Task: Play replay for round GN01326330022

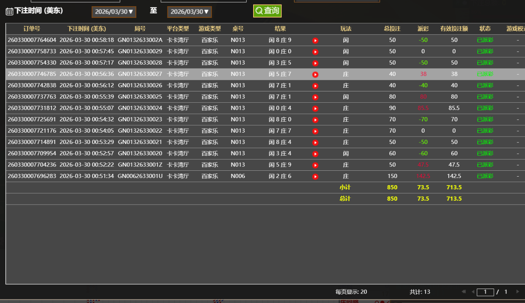Action: [x=315, y=131]
